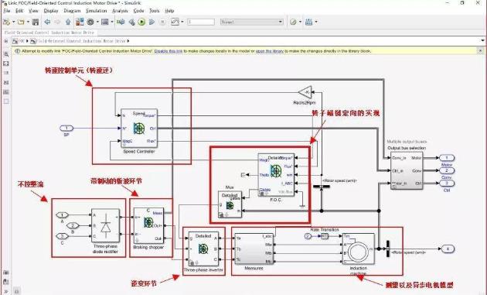Select the Field-Oriented Control Induction Motor Drive tab
The width and height of the screenshot is (487, 295).
point(49,33)
